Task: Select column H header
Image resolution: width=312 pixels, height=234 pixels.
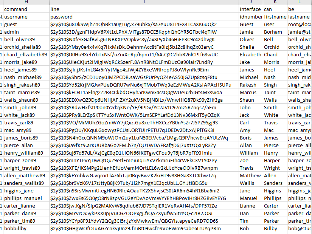Action: click(26, 2)
